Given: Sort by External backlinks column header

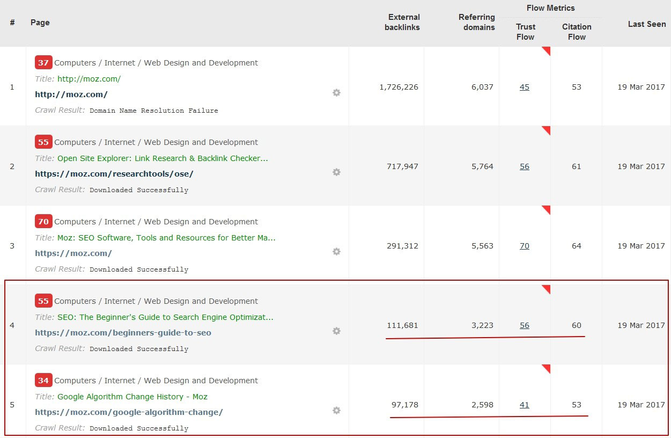Looking at the screenshot, I should point(402,22).
